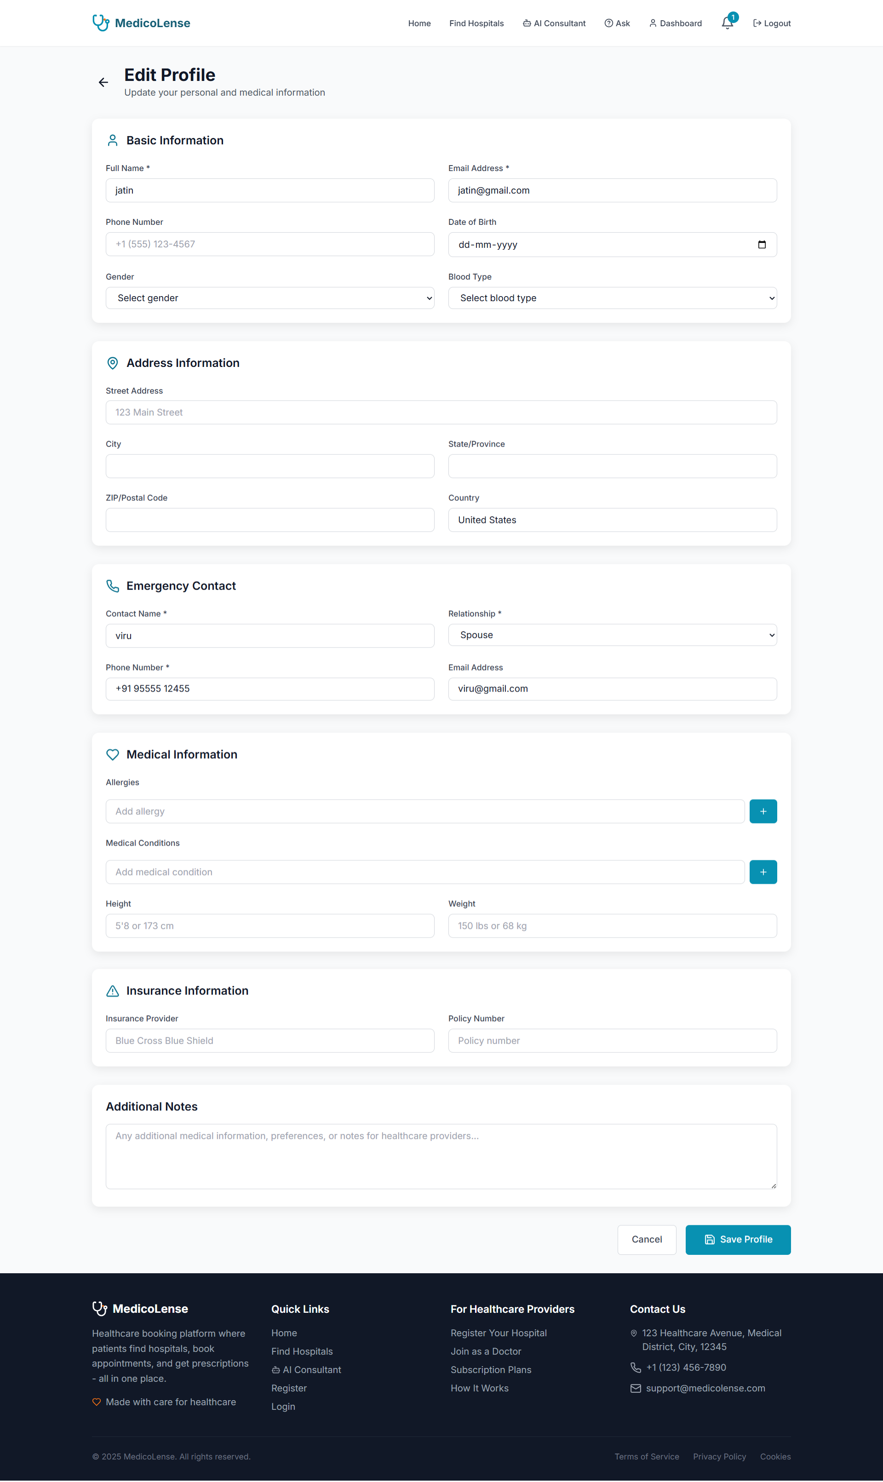The image size is (883, 1482).
Task: Click the footer support email envelope icon
Action: point(636,1388)
